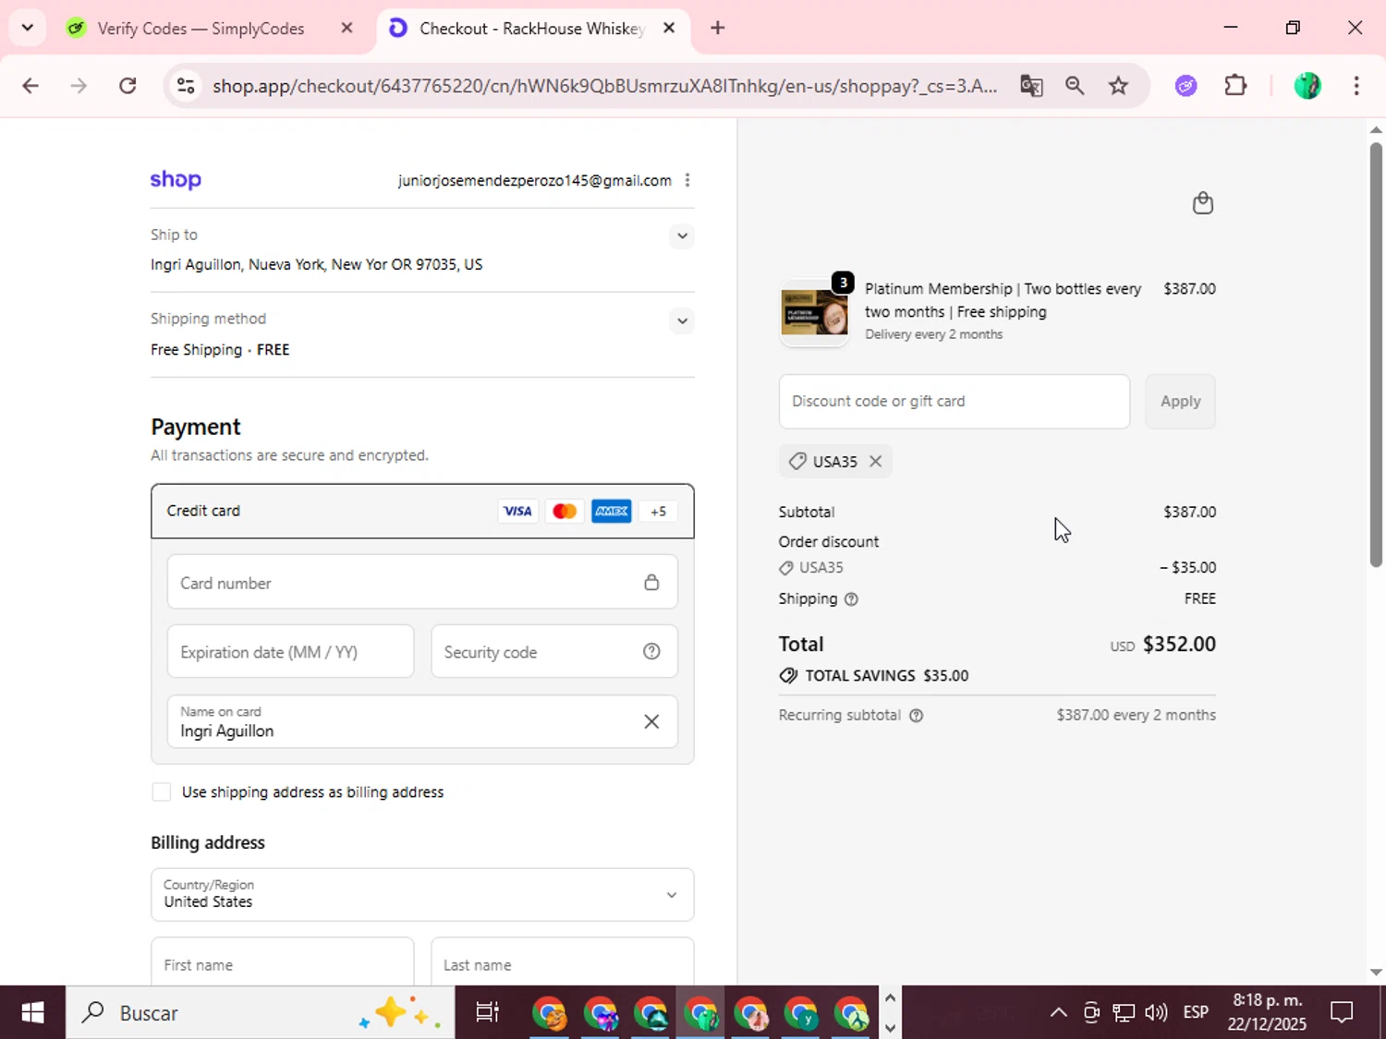Click the translate page icon

(1031, 86)
